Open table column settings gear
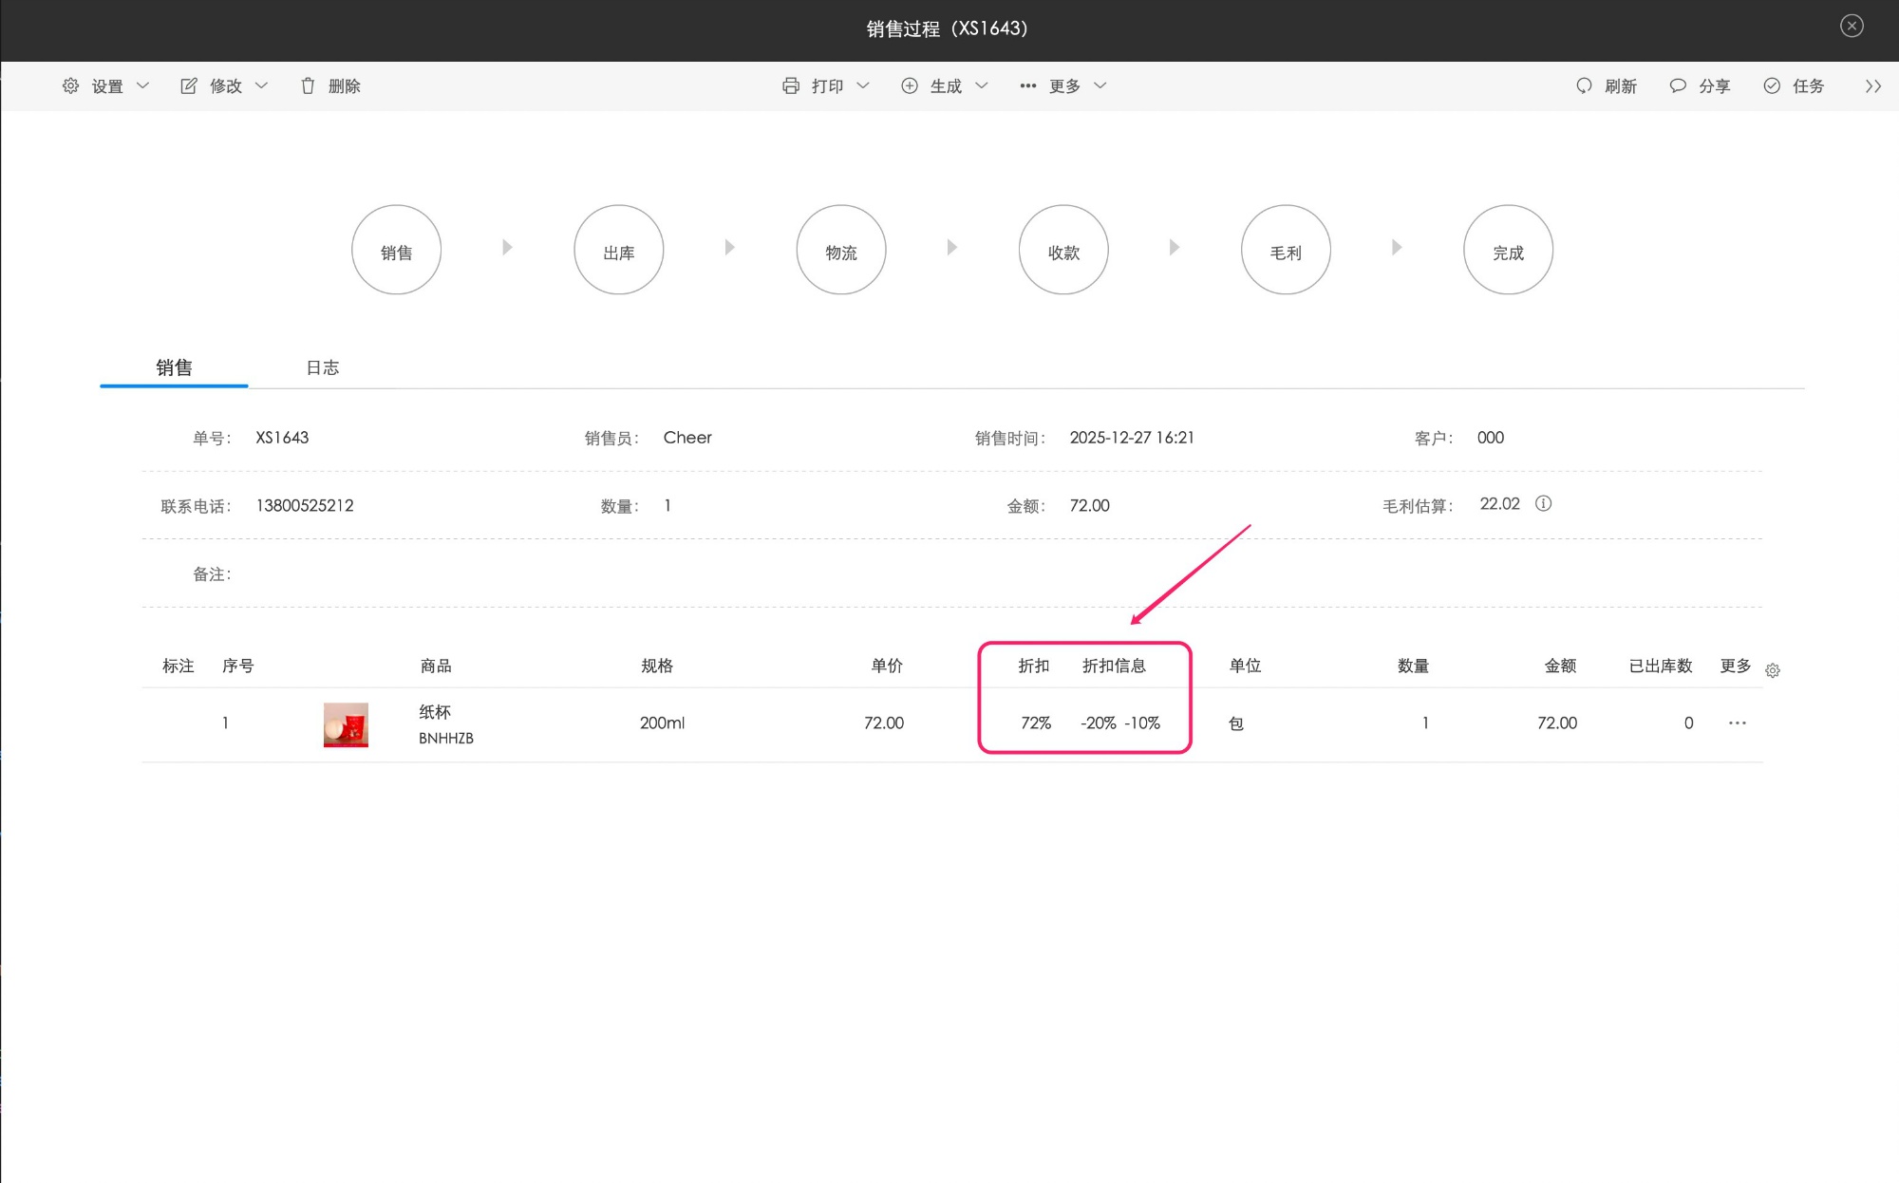The height and width of the screenshot is (1183, 1899). click(x=1773, y=671)
